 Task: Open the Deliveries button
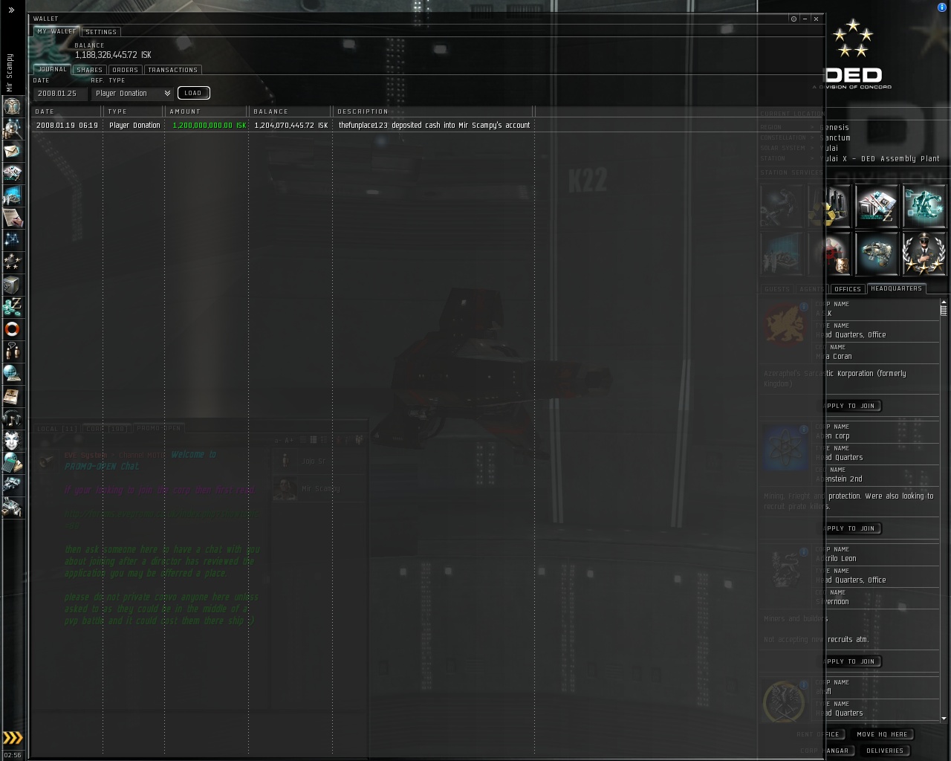[x=884, y=751]
